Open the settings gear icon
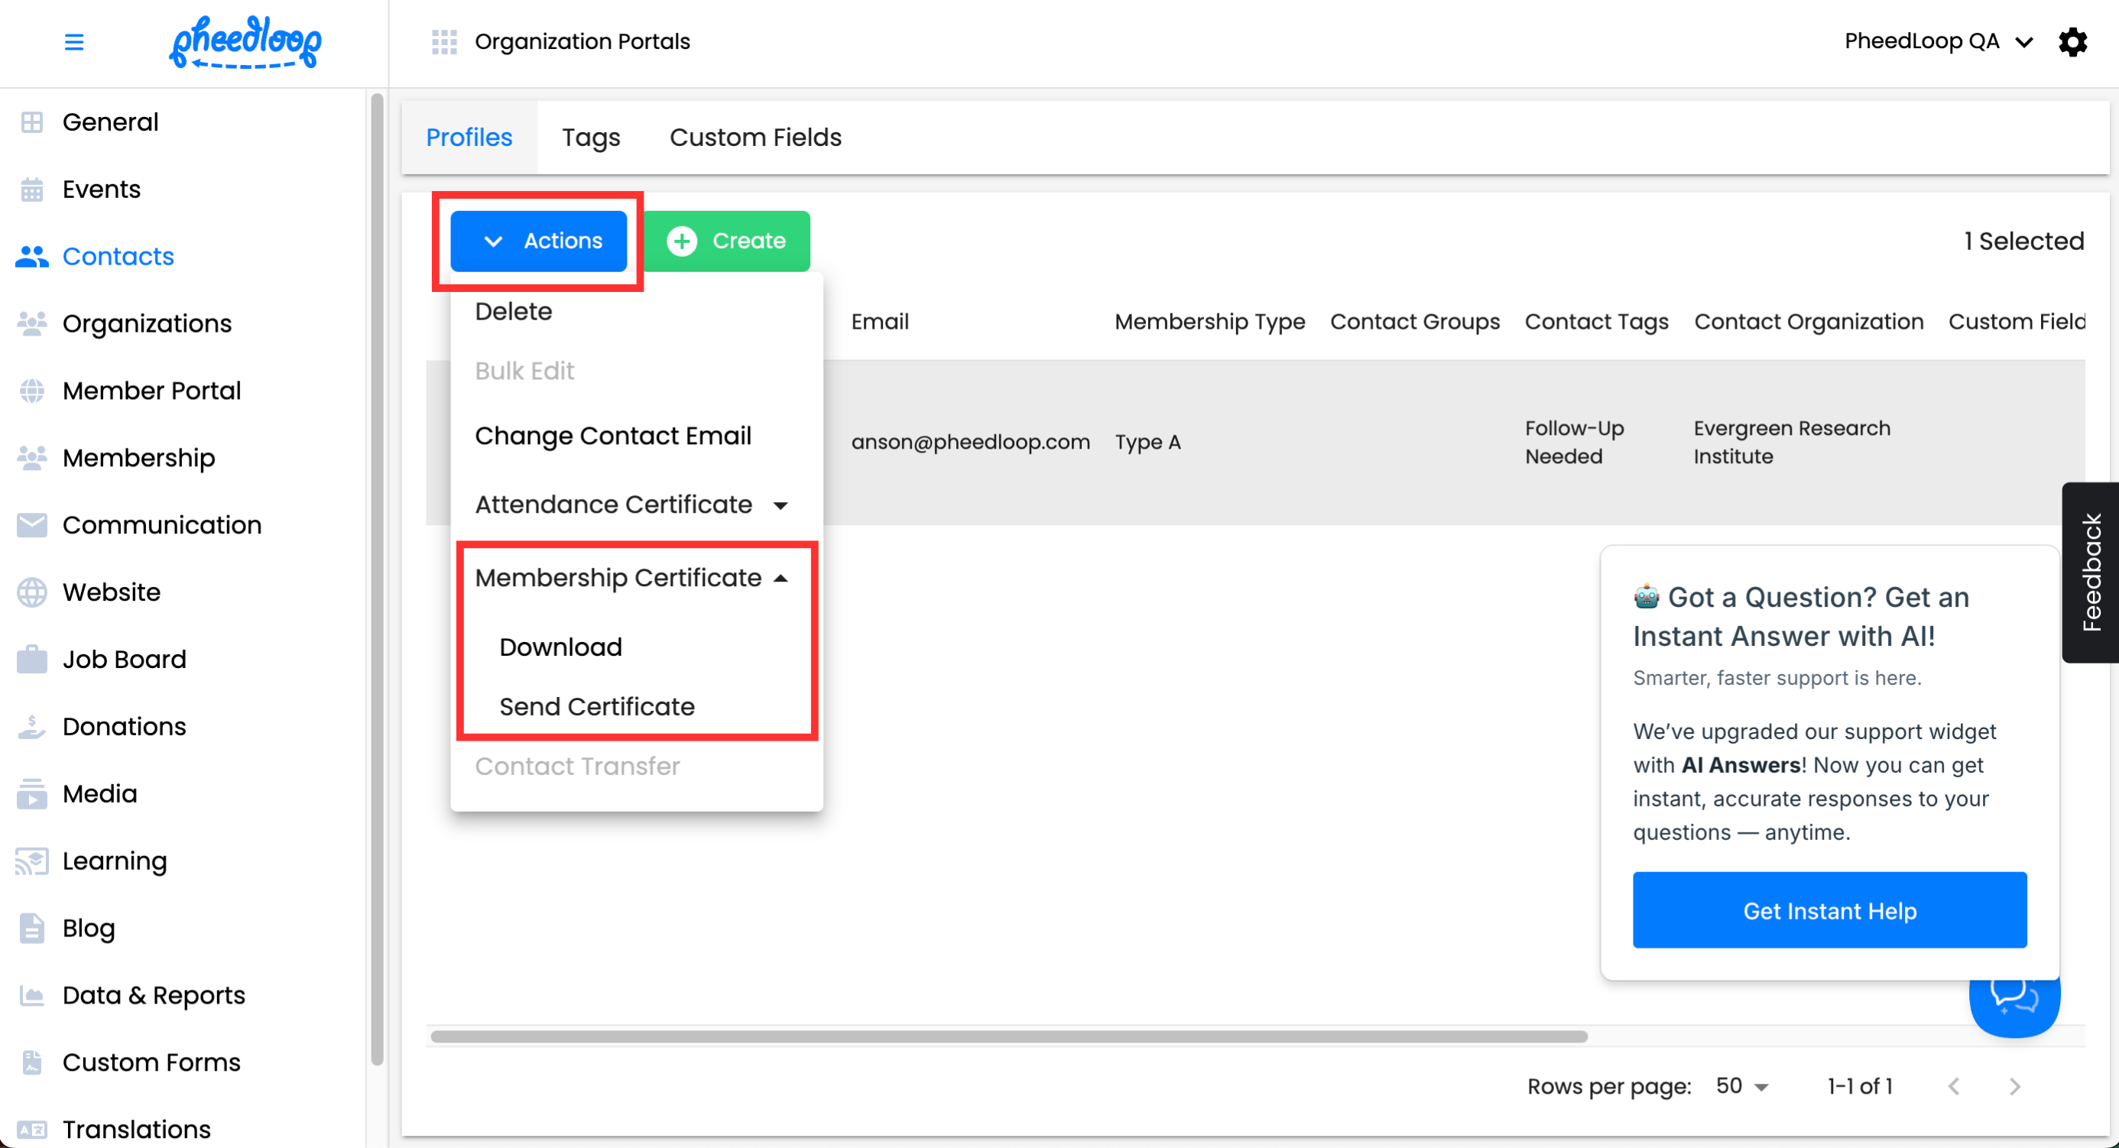The height and width of the screenshot is (1148, 2119). pos(2072,41)
